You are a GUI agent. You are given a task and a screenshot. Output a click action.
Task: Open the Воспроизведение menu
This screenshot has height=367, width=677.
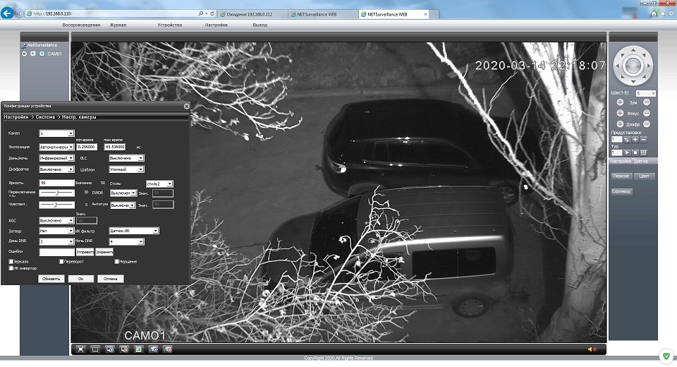81,25
